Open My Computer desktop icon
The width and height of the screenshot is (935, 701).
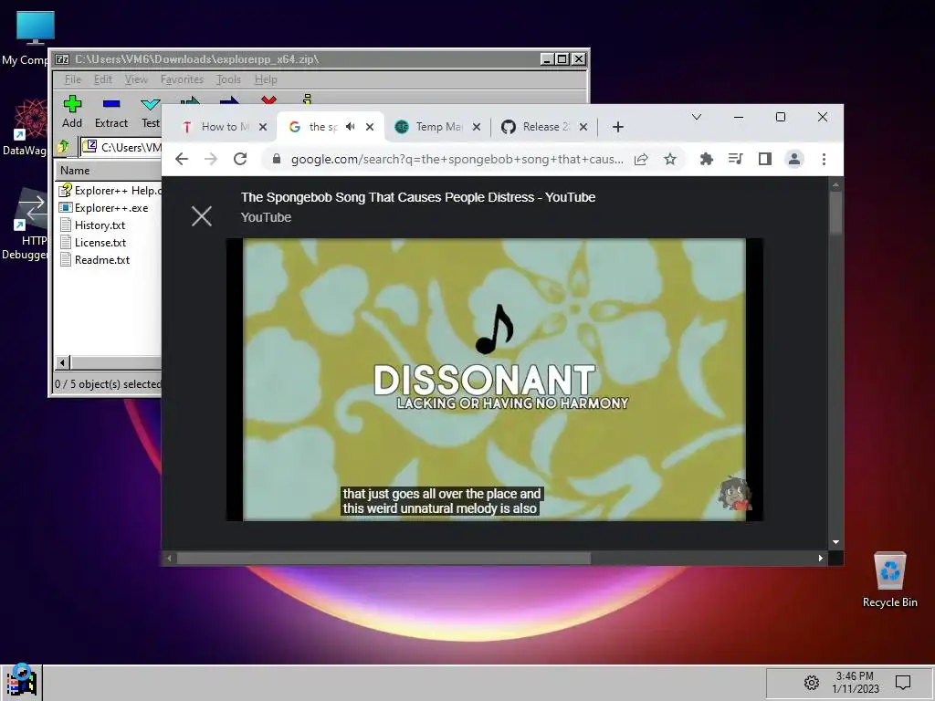[x=34, y=38]
